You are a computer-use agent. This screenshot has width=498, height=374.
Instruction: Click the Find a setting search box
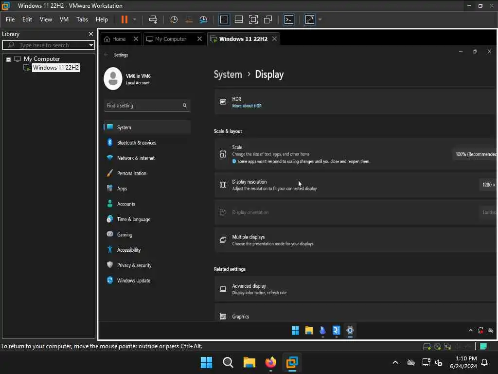147,106
